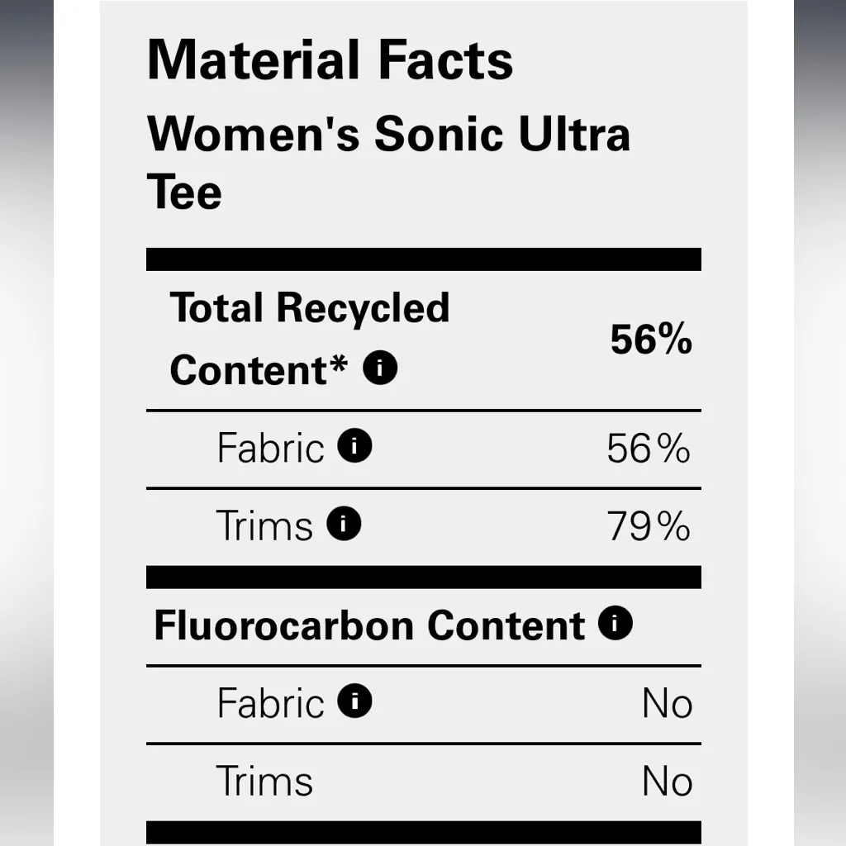Click the Trims label under Fluorocarbon Content
846x846 pixels.
pyautogui.click(x=264, y=782)
